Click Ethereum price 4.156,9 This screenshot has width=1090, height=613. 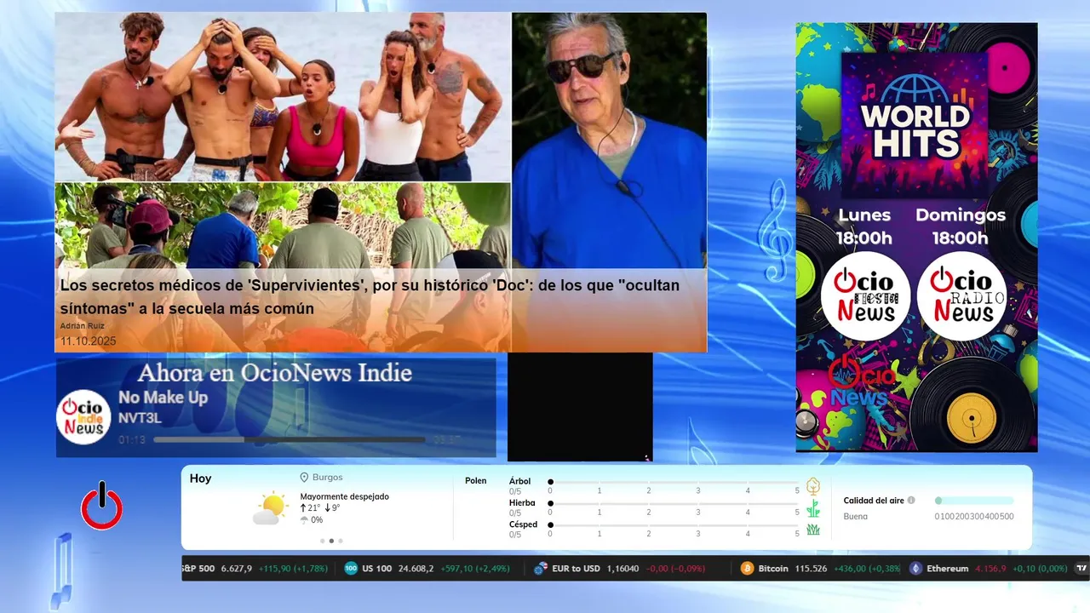tap(990, 568)
